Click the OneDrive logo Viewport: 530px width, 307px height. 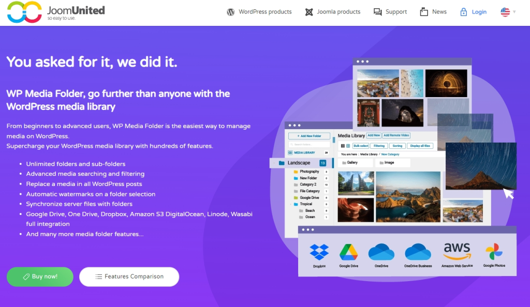click(381, 252)
